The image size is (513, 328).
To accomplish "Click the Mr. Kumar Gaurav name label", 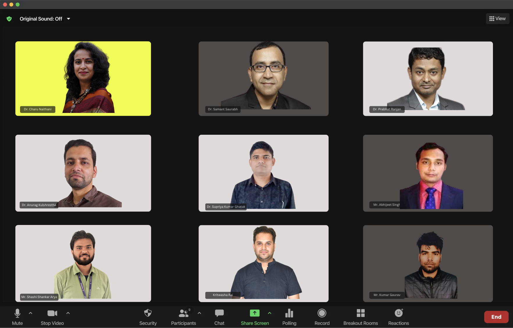I will pyautogui.click(x=387, y=295).
